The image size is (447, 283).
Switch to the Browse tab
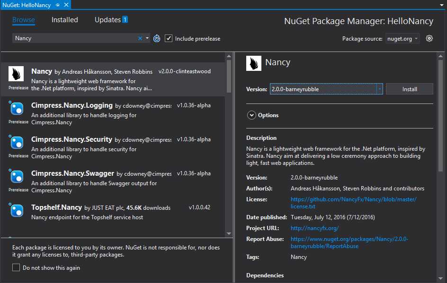[23, 20]
